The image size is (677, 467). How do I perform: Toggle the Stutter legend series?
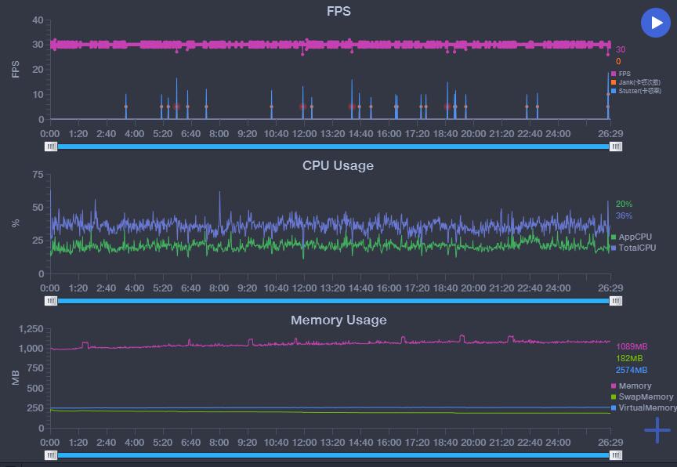click(x=636, y=91)
